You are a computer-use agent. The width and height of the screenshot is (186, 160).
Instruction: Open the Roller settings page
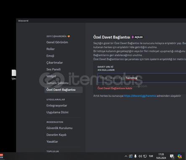tap(50, 49)
